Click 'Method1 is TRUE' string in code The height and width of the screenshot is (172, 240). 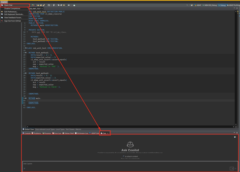(48, 67)
